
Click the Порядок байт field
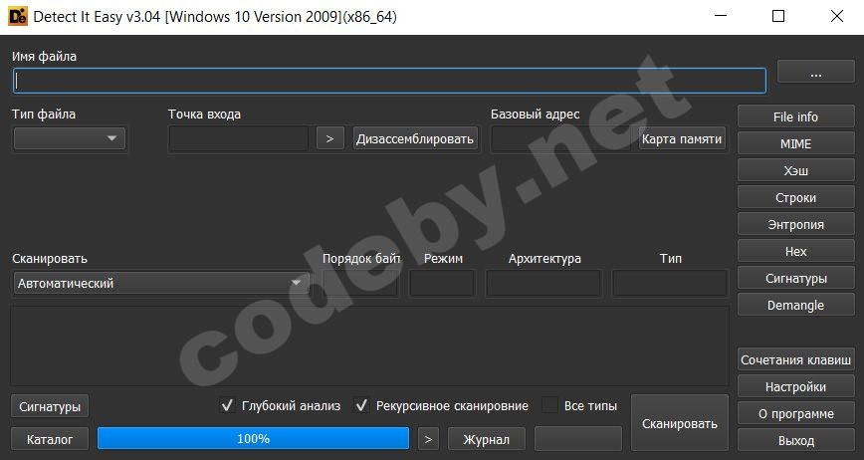359,284
